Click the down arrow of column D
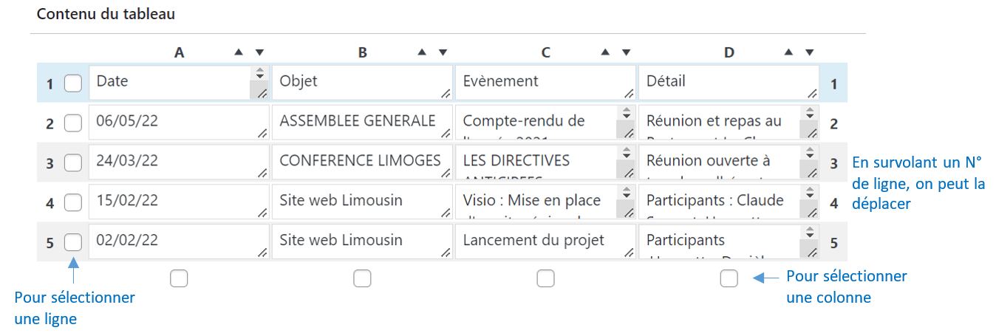This screenshot has height=333, width=996. pos(809,52)
